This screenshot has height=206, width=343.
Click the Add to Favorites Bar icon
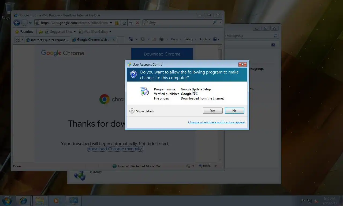click(x=41, y=32)
